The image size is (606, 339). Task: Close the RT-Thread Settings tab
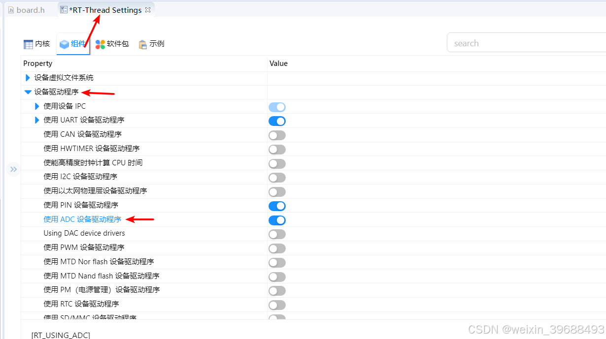[x=148, y=10]
